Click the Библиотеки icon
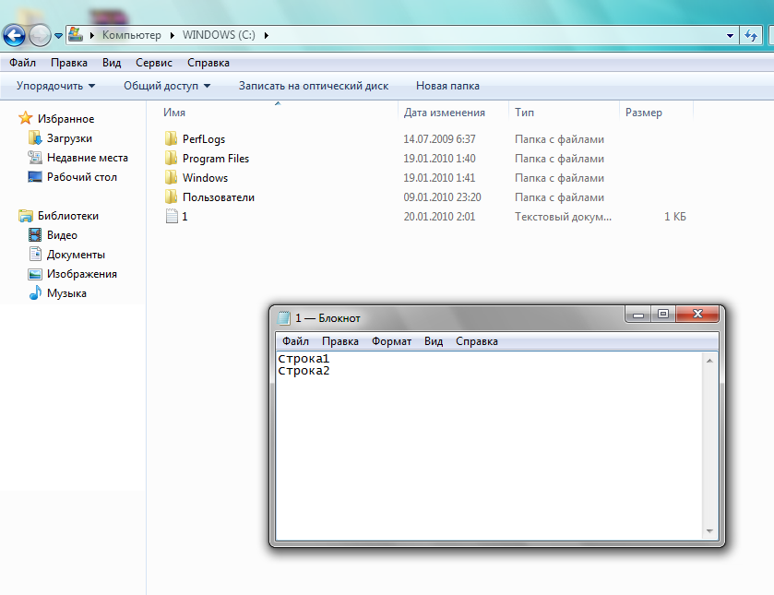774x595 pixels. tap(25, 216)
